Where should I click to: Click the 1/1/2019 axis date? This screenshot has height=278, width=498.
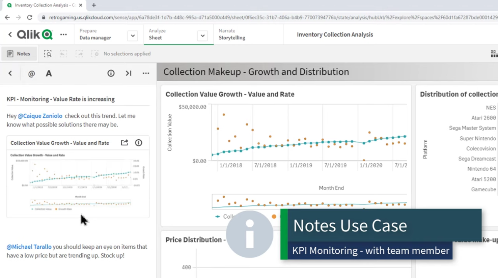click(301, 166)
